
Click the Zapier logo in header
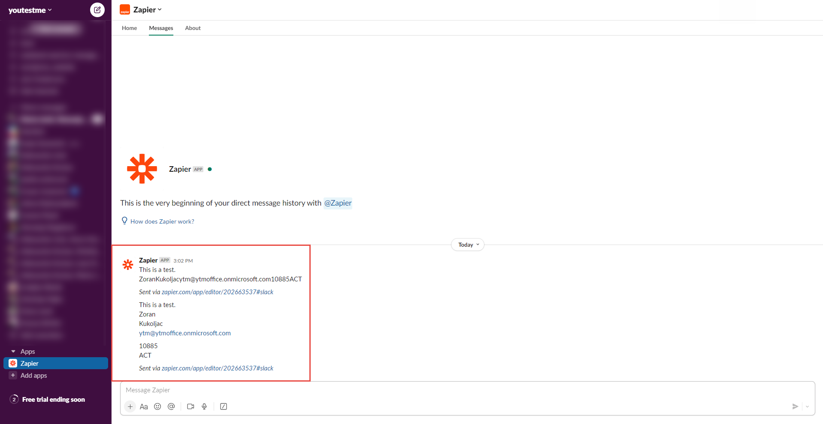click(x=125, y=9)
